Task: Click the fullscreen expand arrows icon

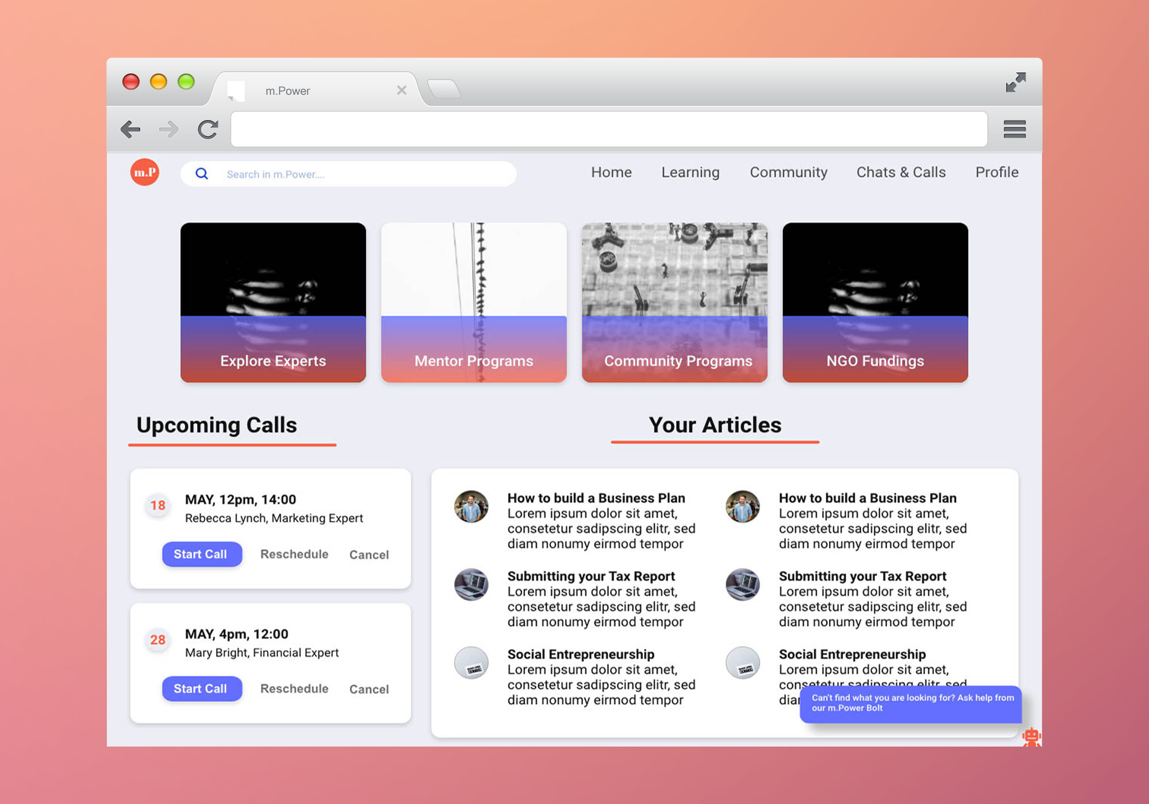Action: pos(1016,83)
